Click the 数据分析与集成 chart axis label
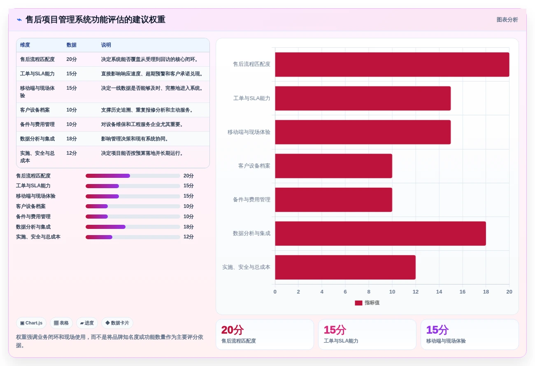Viewport: 535px width, 366px height. (251, 233)
